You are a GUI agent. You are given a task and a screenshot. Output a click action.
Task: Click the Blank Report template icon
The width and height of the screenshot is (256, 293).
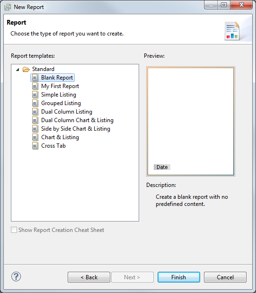(x=35, y=78)
